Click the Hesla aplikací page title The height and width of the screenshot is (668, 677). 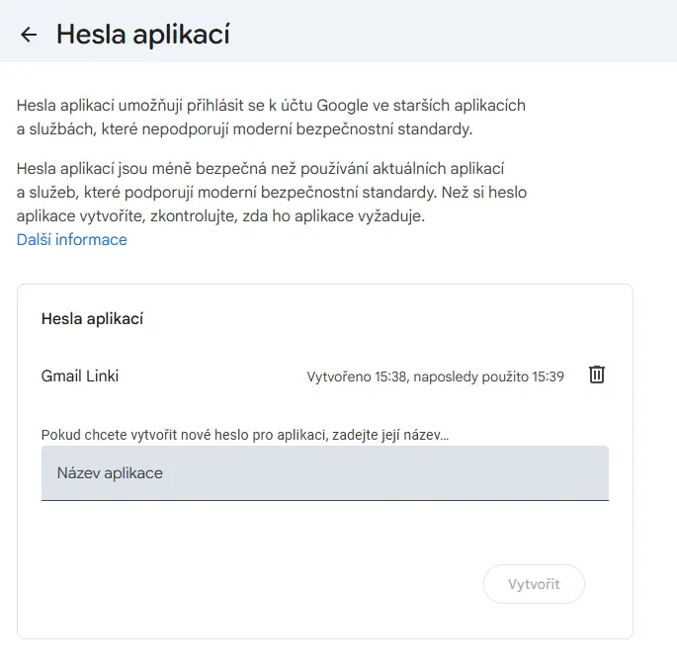pyautogui.click(x=143, y=35)
